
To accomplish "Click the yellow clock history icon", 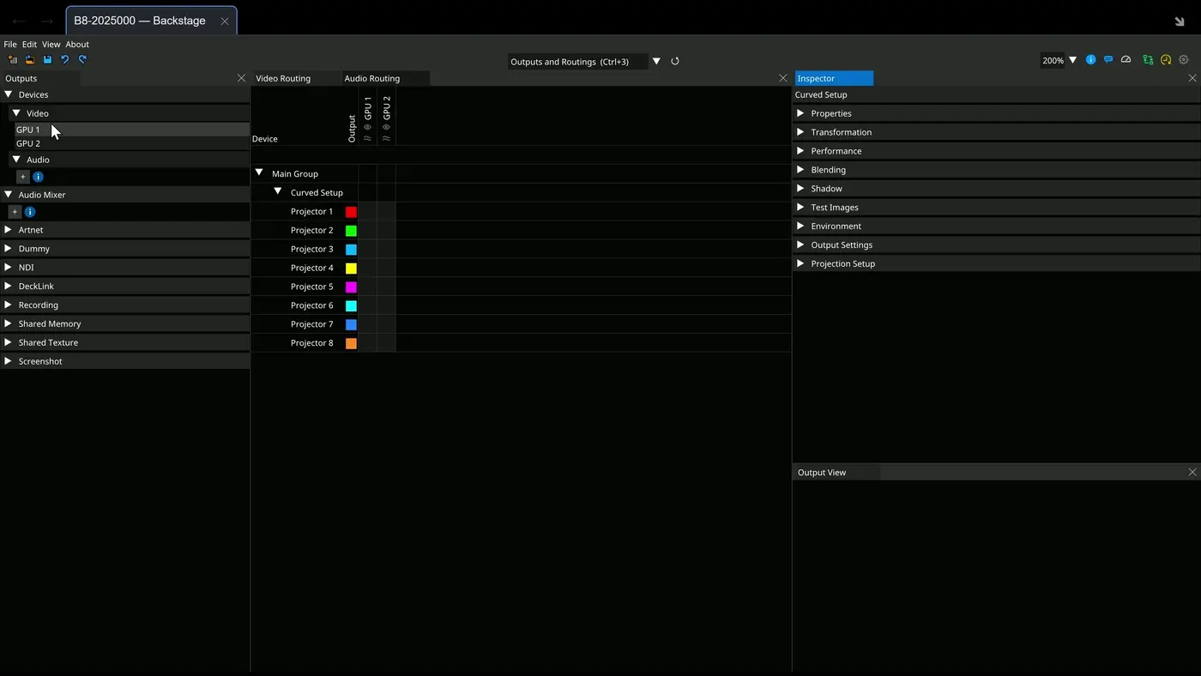I will coord(1166,60).
